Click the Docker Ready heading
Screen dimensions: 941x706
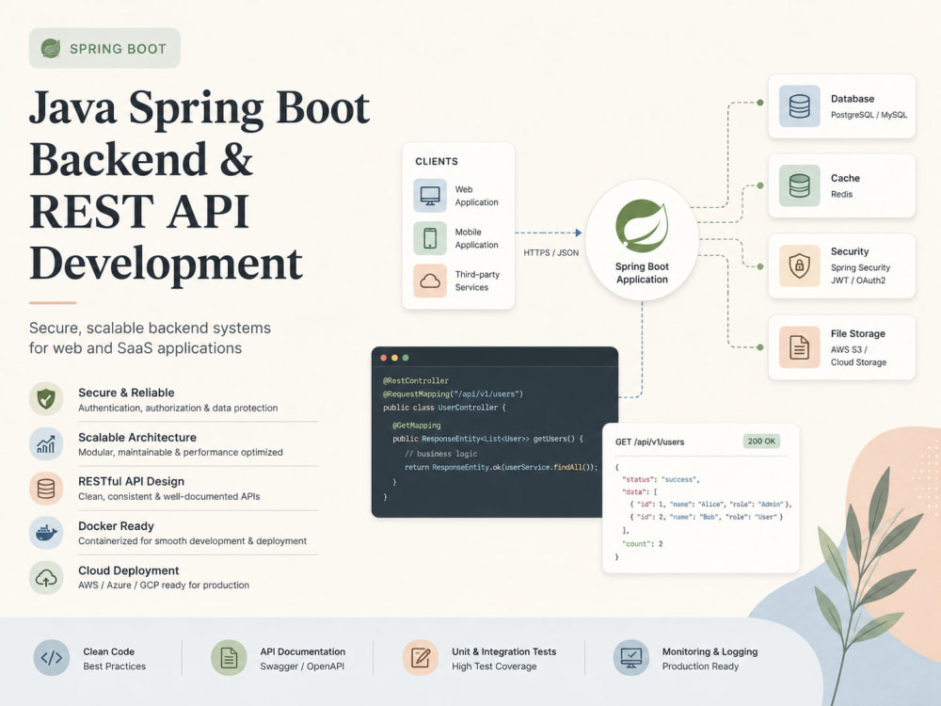(116, 526)
